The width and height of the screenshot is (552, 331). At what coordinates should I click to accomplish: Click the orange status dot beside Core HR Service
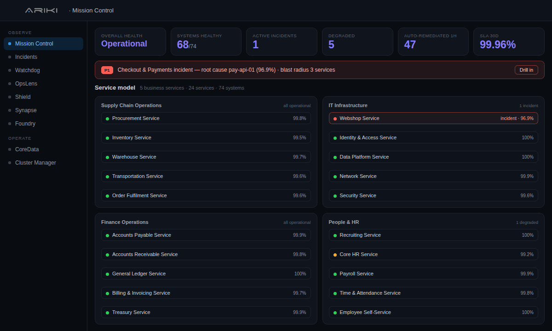(x=335, y=255)
